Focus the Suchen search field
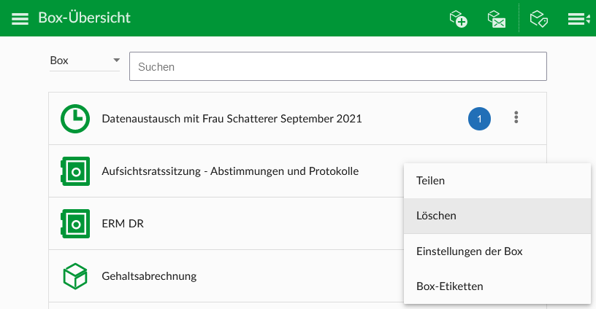The height and width of the screenshot is (309, 596). 338,67
